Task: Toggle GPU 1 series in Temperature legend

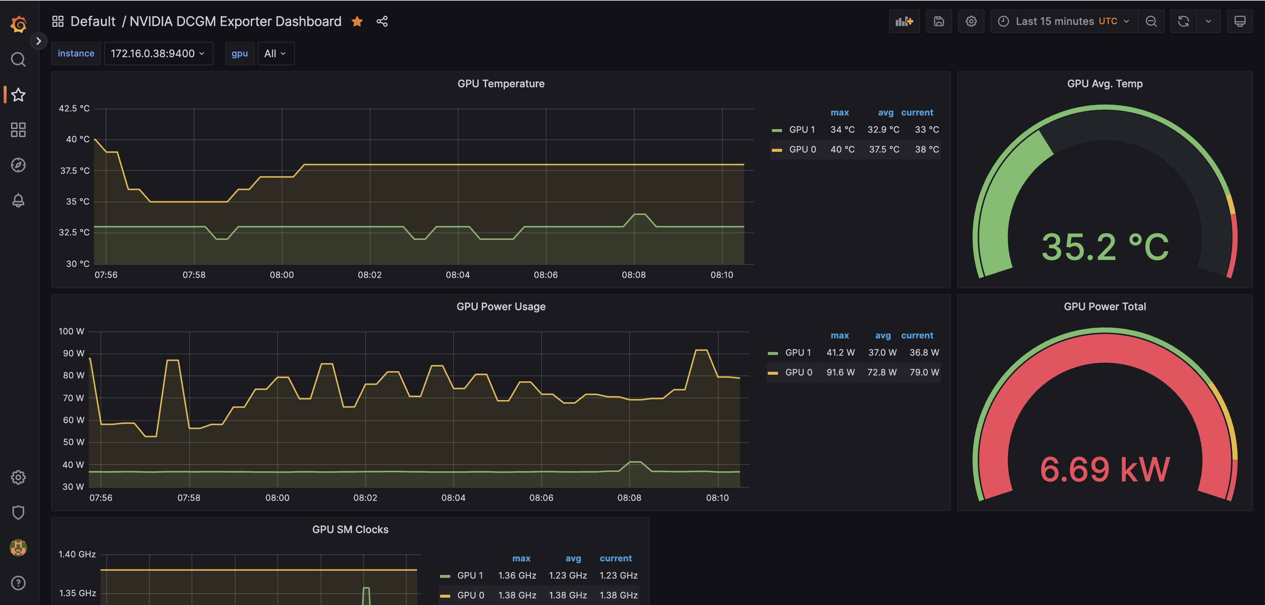Action: (802, 130)
